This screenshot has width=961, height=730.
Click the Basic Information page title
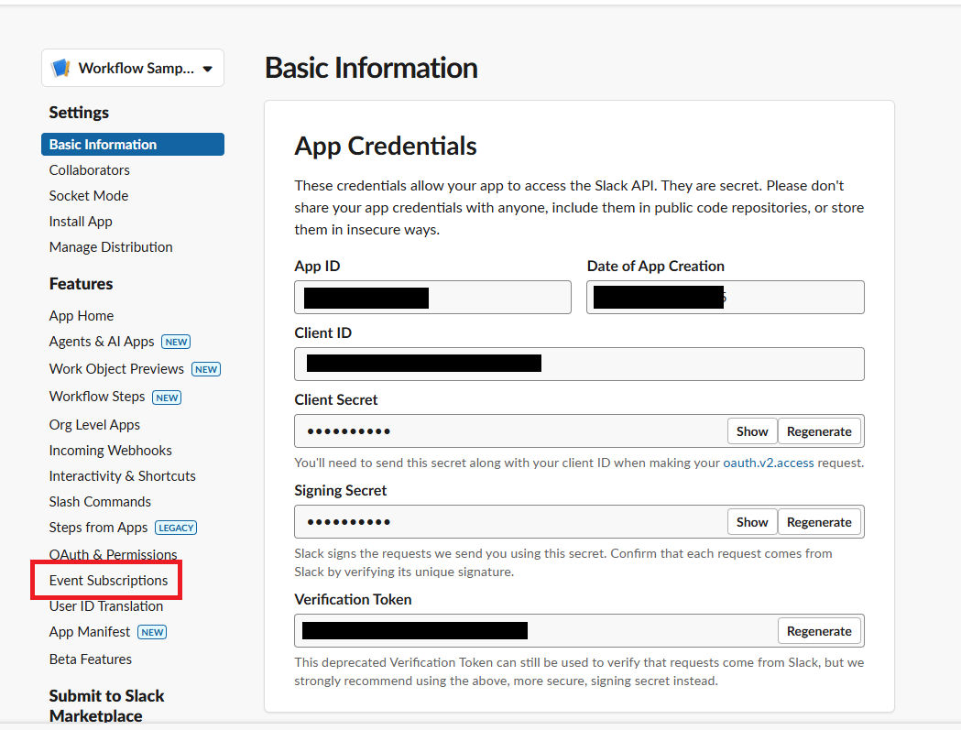(371, 68)
